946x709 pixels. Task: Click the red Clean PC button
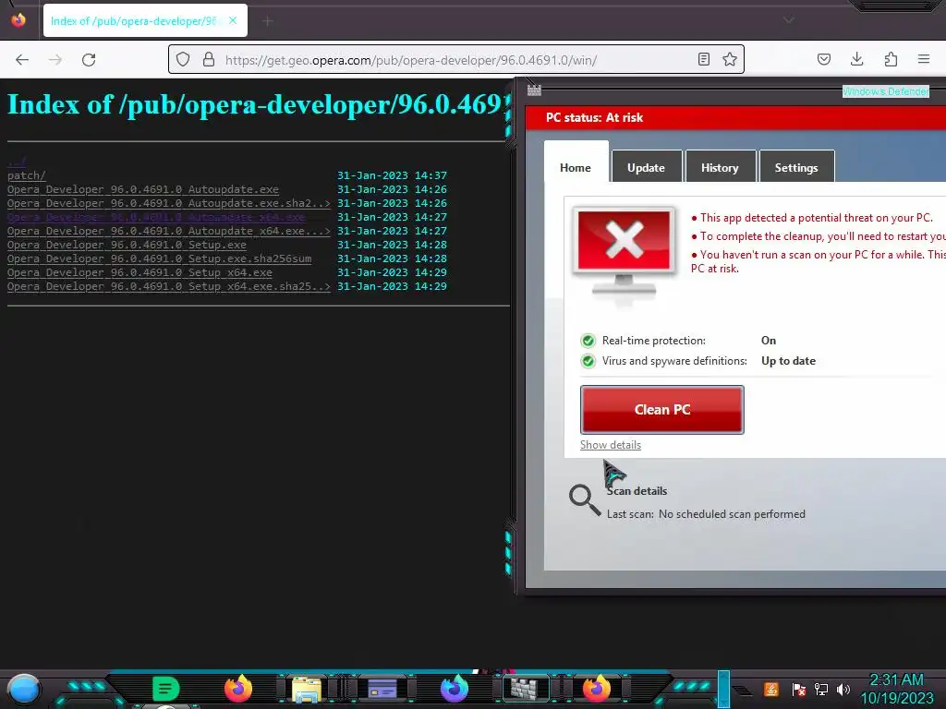pyautogui.click(x=661, y=410)
